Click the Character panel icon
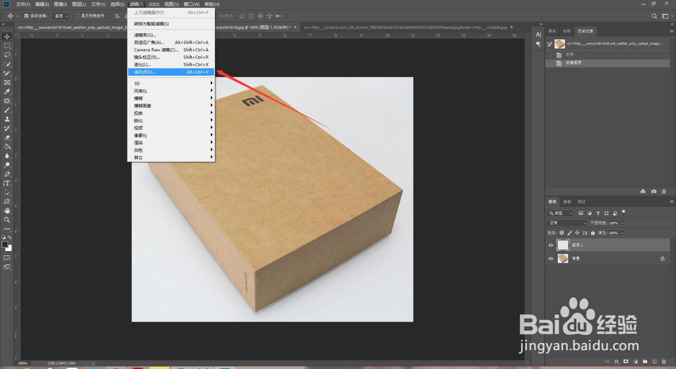Screen dimensions: 676x369 pyautogui.click(x=538, y=35)
